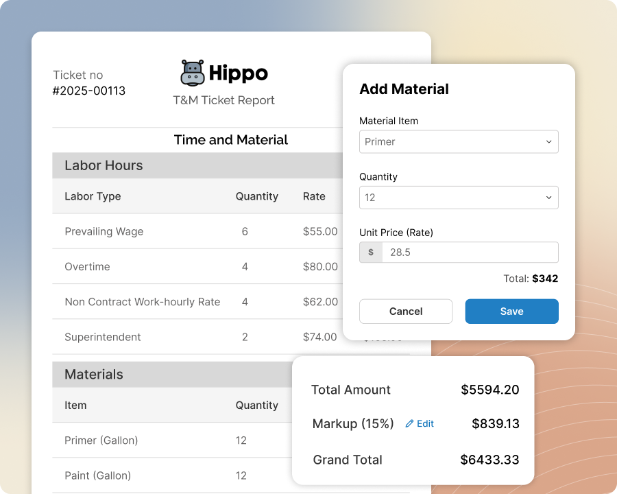This screenshot has width=617, height=494.
Task: Open the Material Item dropdown showing Primer
Action: tap(459, 142)
